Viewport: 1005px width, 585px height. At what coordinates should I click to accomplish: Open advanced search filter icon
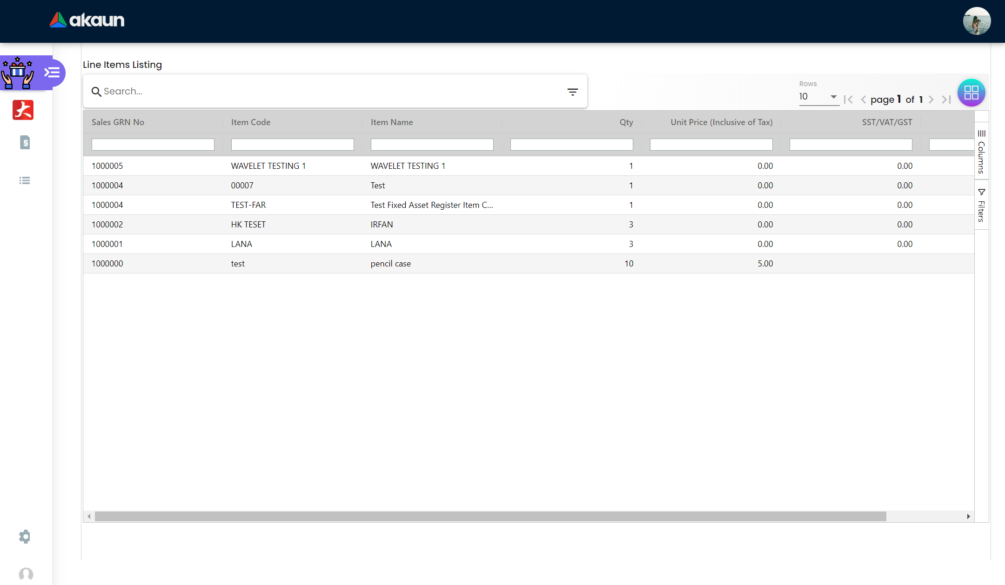click(x=572, y=92)
